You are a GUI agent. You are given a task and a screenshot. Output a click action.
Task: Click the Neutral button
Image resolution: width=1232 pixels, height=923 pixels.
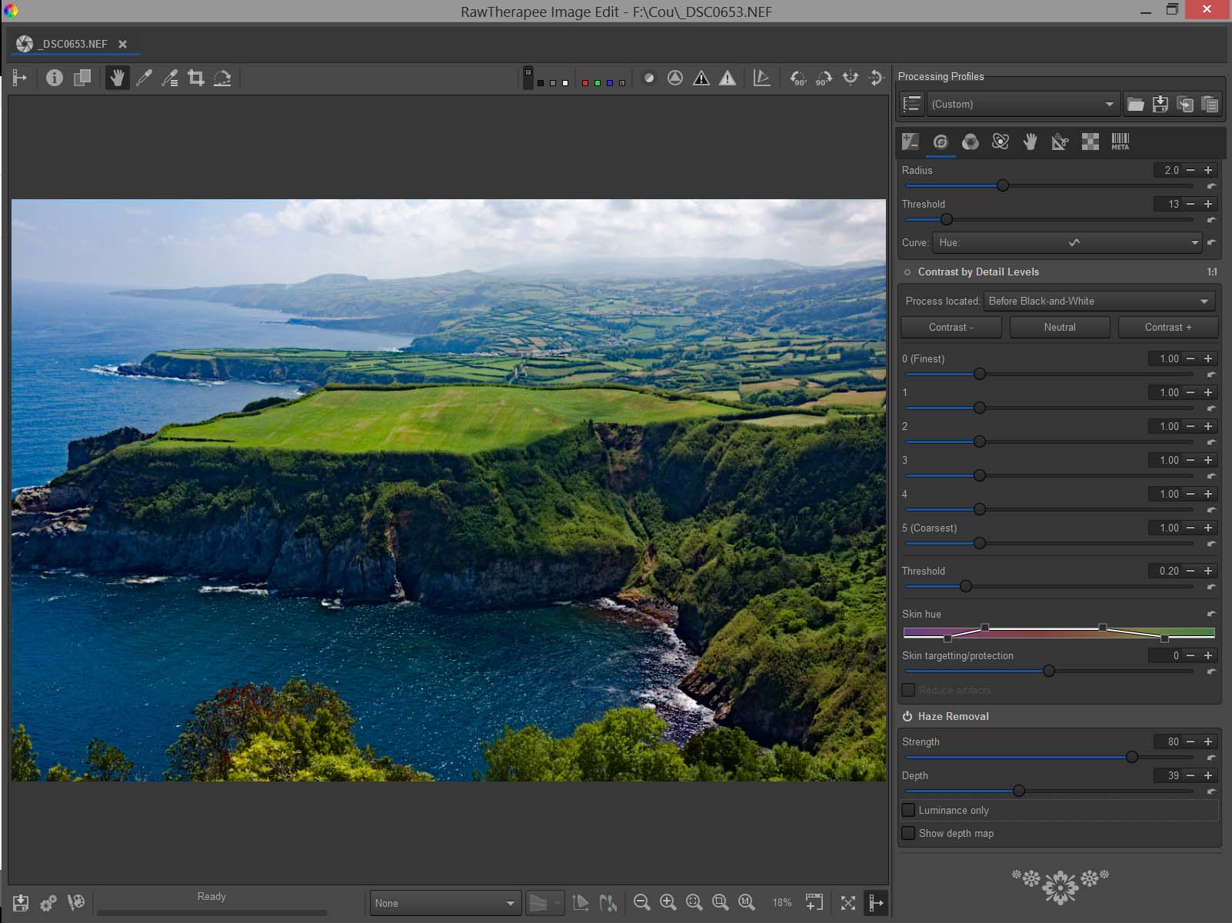[1059, 327]
